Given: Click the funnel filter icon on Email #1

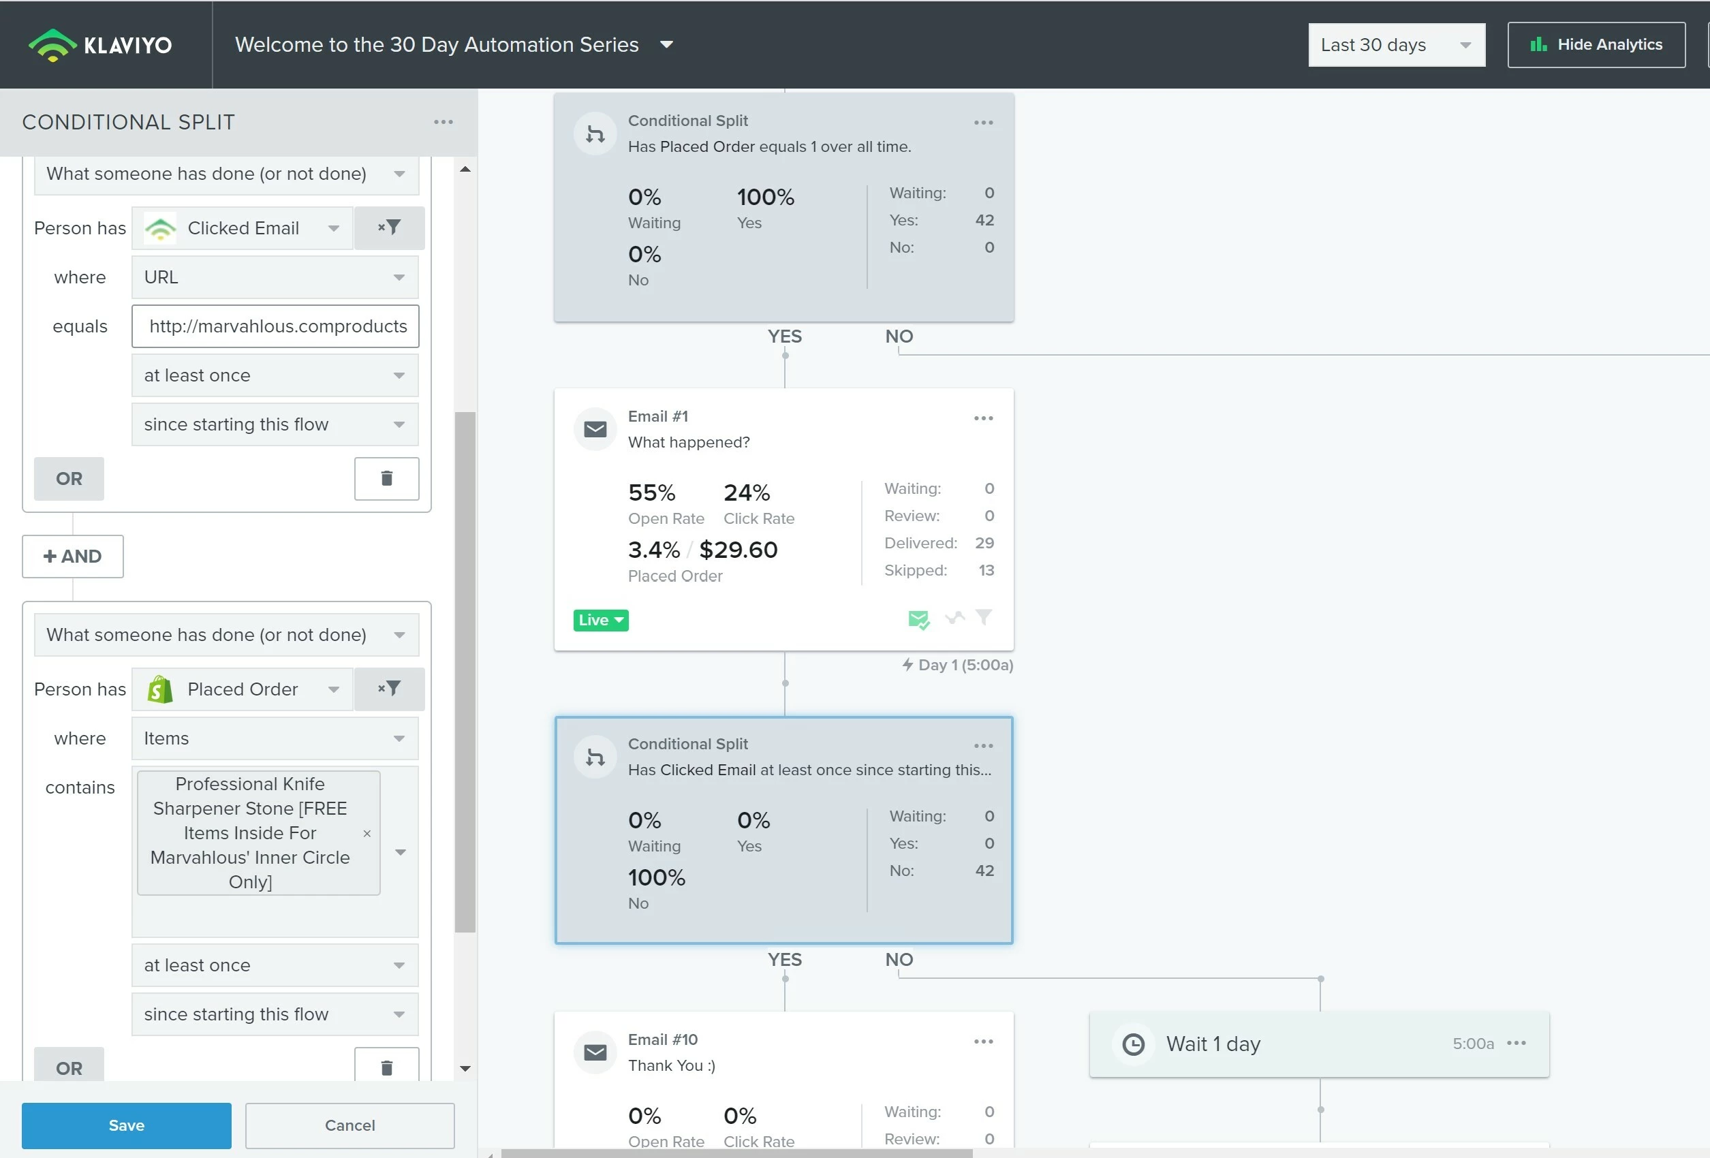Looking at the screenshot, I should (x=984, y=618).
